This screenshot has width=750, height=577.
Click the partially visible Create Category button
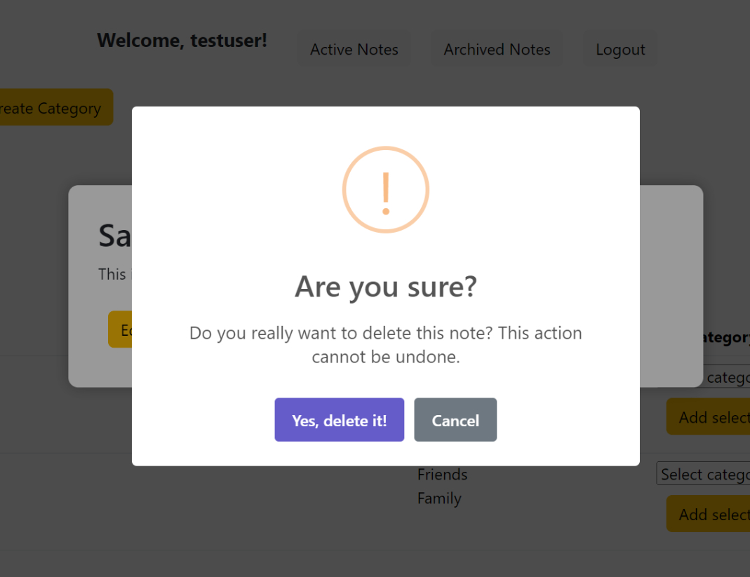(53, 108)
